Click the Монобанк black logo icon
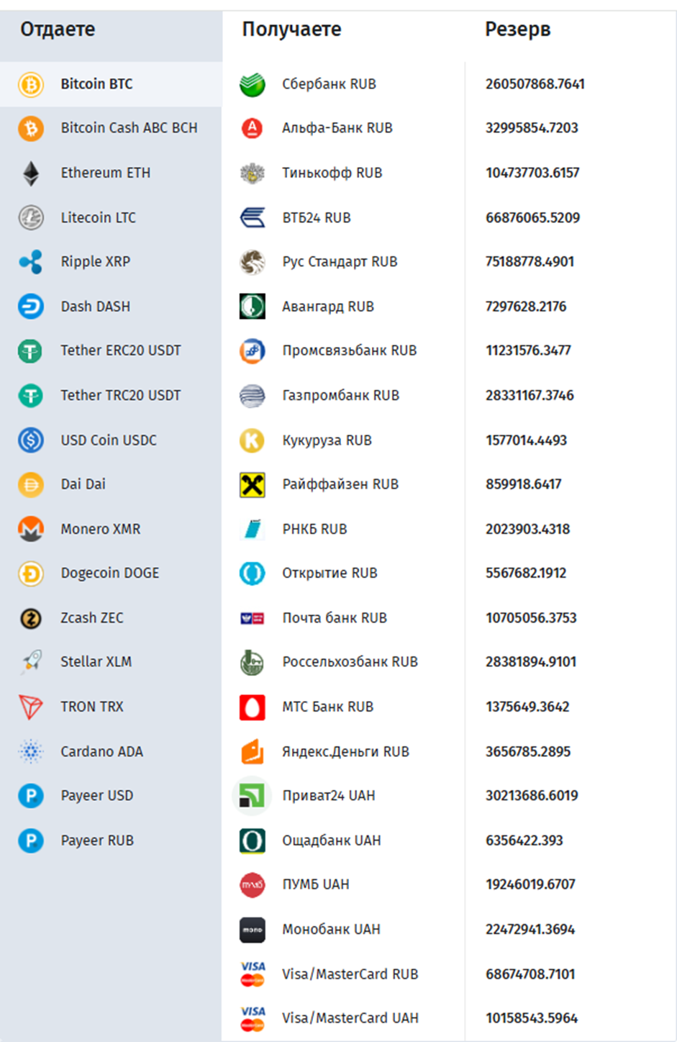 click(x=253, y=930)
